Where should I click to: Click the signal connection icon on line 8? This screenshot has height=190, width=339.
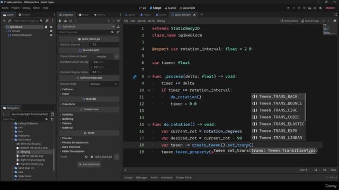pos(135,77)
